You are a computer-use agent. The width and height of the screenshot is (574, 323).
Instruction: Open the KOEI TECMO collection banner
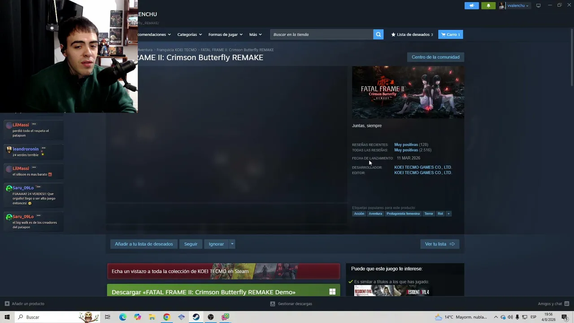point(223,271)
